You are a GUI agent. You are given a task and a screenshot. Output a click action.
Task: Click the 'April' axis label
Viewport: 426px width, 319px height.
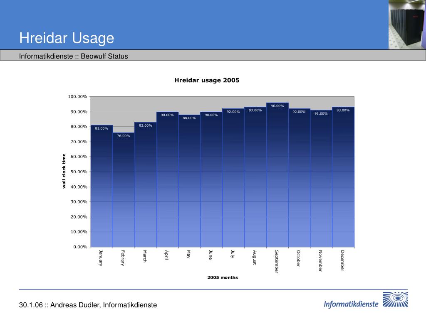[x=166, y=255]
